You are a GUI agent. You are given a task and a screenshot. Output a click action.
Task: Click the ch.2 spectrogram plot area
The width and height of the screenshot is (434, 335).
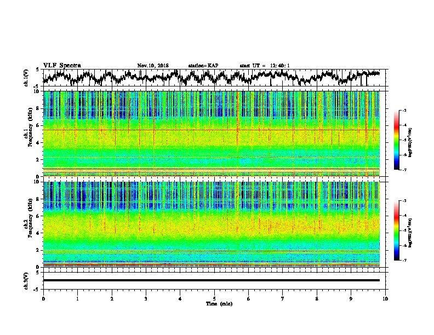tap(212, 224)
